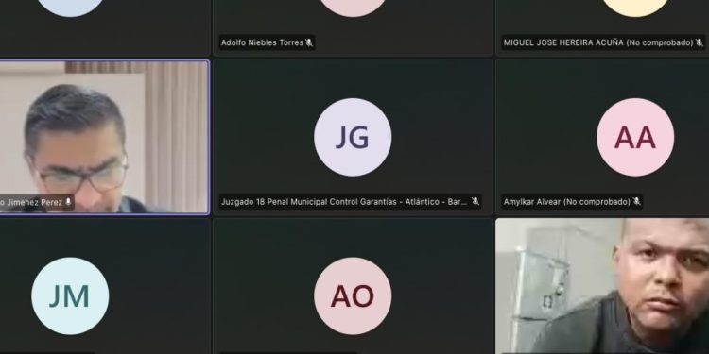Select the light blue JM avatar
Viewport: 709px width, 354px height.
click(70, 296)
